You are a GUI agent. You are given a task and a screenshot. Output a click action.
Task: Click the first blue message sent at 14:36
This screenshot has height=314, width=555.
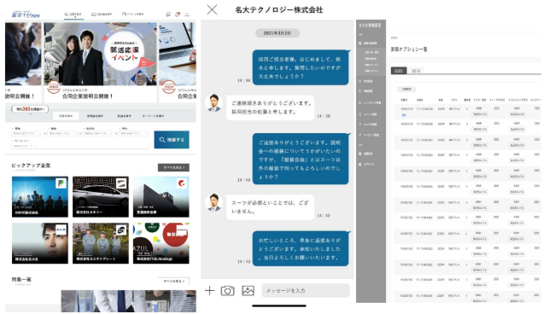point(301,67)
